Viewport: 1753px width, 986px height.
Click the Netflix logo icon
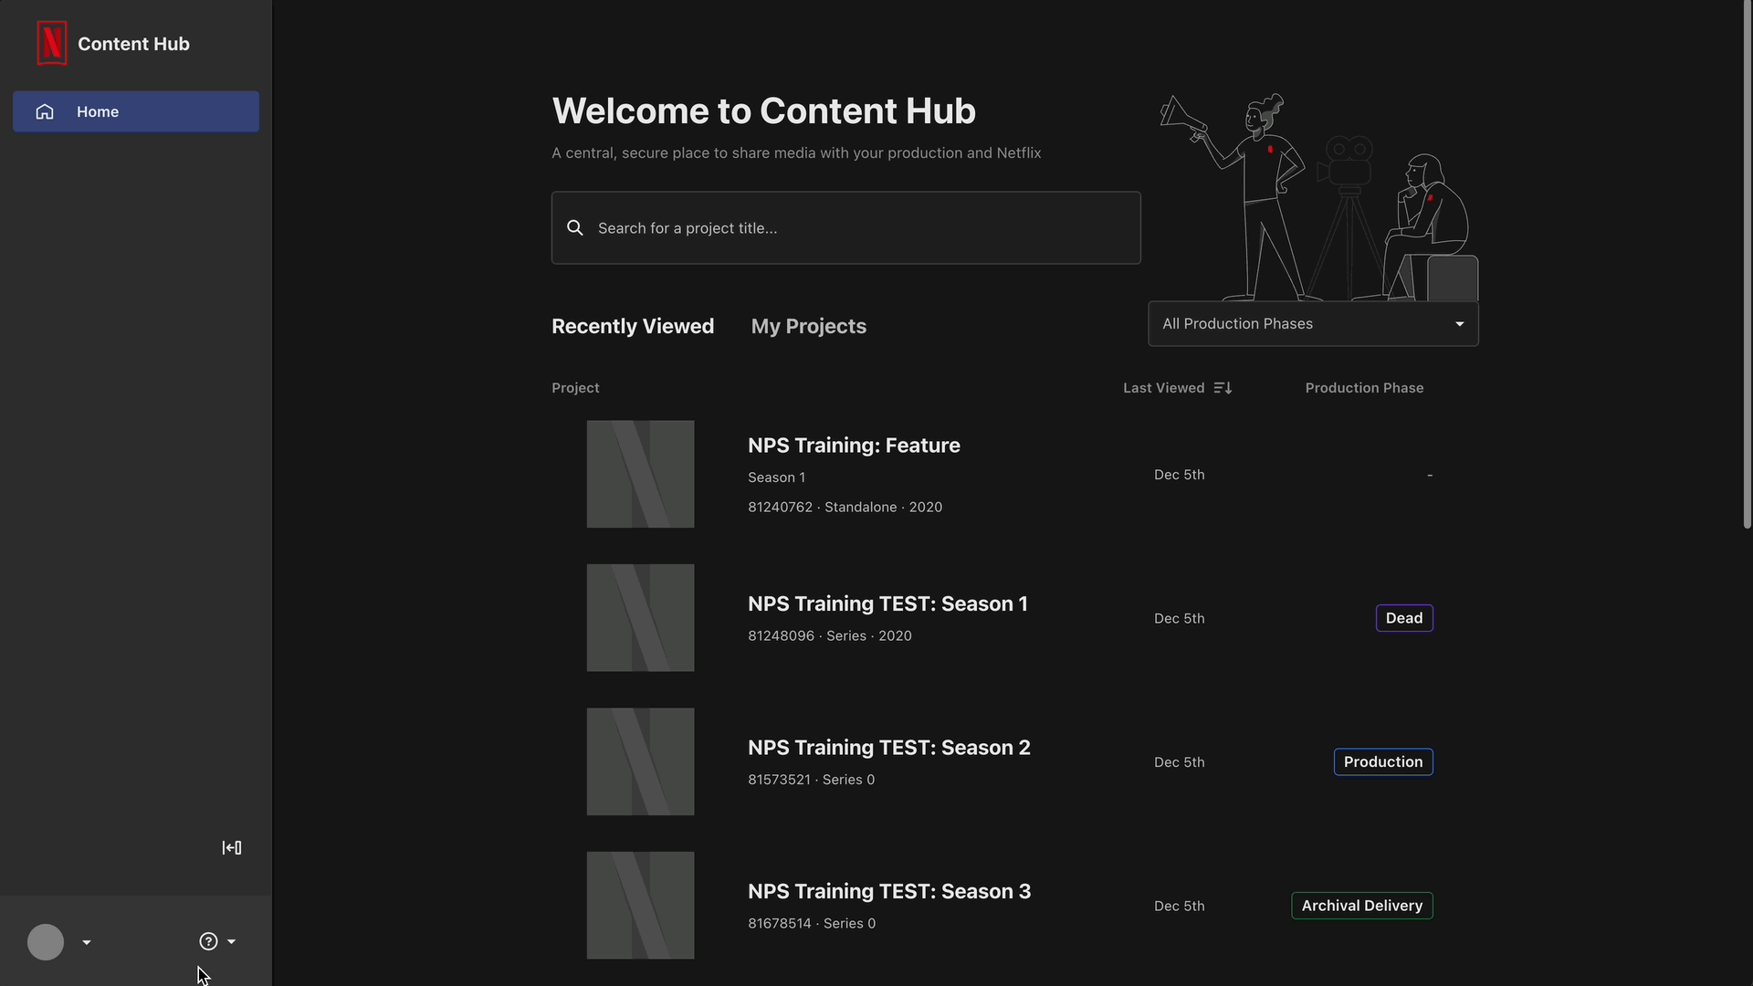(x=52, y=43)
